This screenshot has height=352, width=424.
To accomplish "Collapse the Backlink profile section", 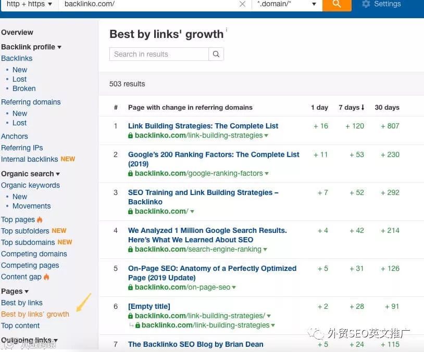I will 31,47.
